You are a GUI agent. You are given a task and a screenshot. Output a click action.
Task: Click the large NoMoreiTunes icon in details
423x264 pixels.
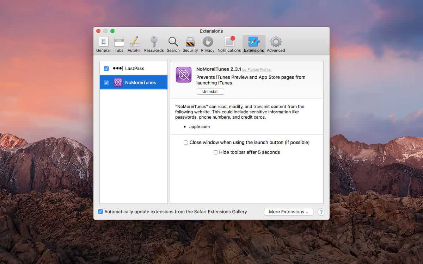tap(184, 75)
